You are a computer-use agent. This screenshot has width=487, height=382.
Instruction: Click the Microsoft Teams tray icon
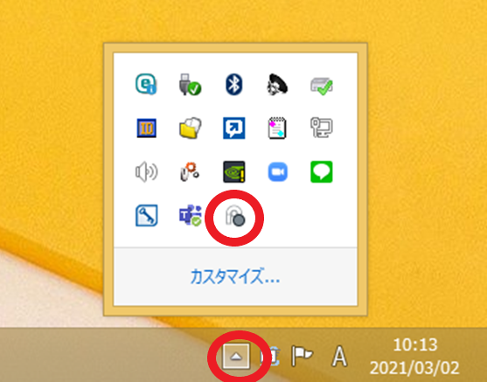[190, 215]
